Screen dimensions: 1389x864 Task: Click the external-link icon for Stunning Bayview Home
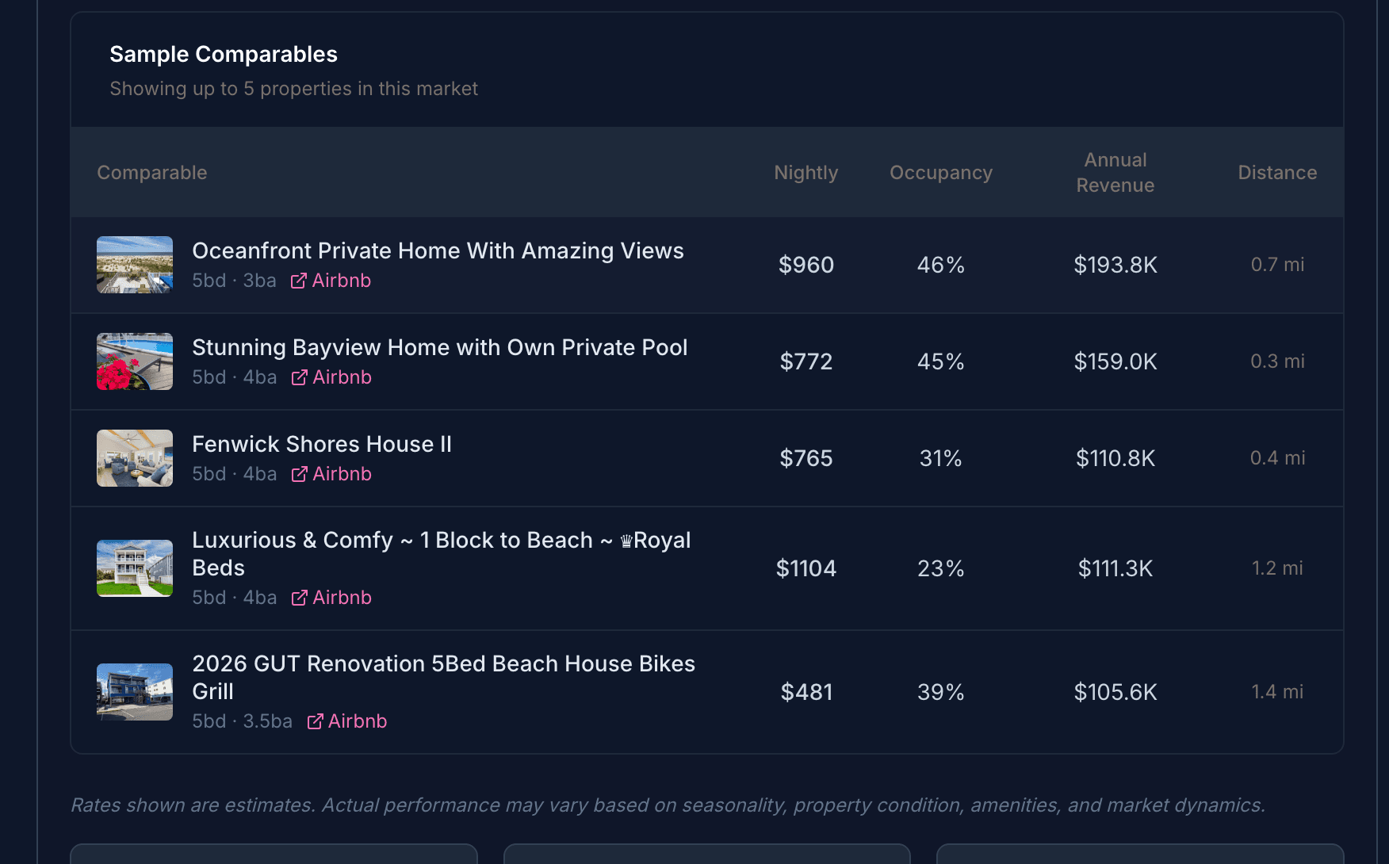click(299, 377)
